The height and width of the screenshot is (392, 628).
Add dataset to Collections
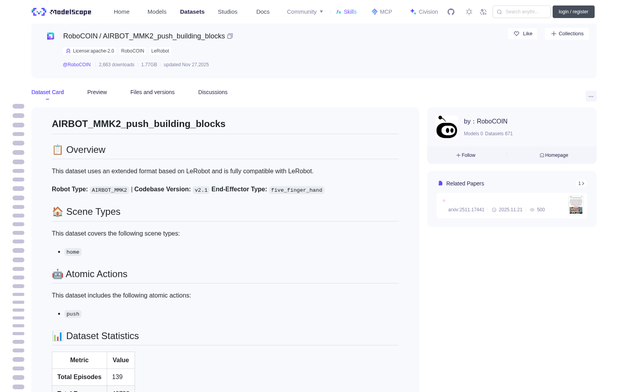567,34
